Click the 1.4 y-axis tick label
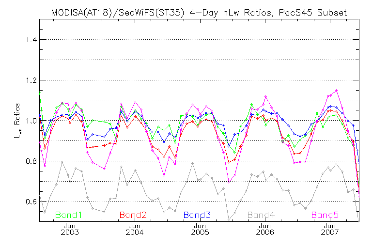The width and height of the screenshot is (372, 248). coord(31,40)
